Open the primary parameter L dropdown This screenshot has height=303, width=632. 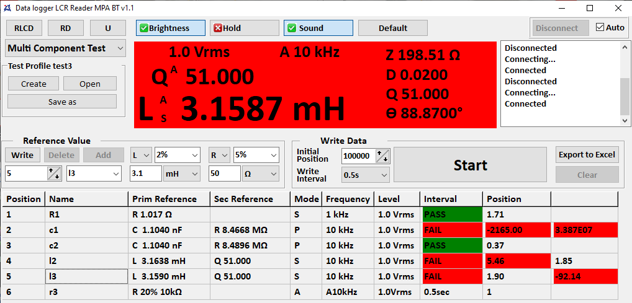coord(141,155)
